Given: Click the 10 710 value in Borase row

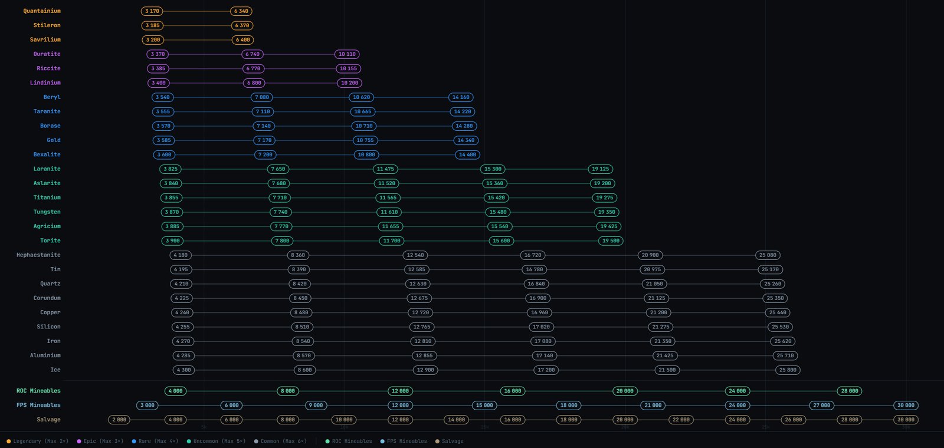Looking at the screenshot, I should tap(364, 126).
